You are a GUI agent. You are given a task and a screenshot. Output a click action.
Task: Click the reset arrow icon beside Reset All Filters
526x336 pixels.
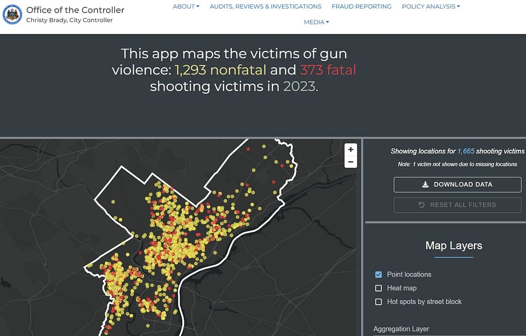tap(420, 204)
